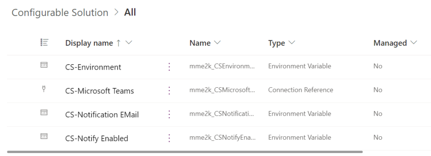Image resolution: width=431 pixels, height=156 pixels.
Task: Open more options for CS-Microsoft Teams
Action: [x=169, y=91]
